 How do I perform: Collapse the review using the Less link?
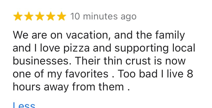click(24, 105)
